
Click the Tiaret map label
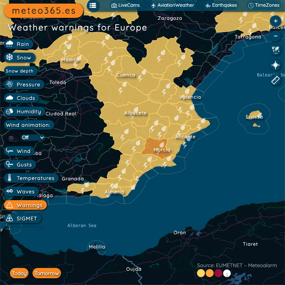click(250, 244)
